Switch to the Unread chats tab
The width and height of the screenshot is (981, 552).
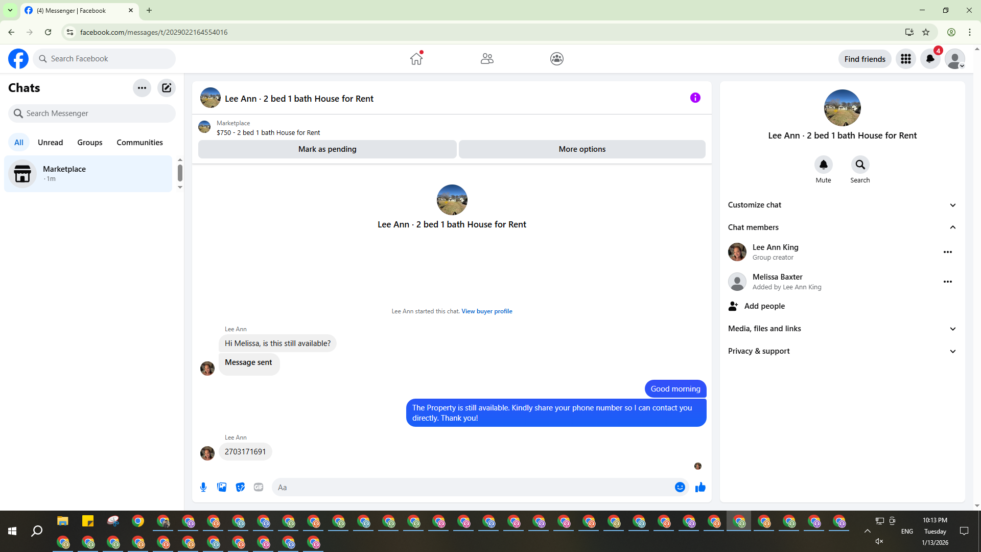tap(50, 143)
